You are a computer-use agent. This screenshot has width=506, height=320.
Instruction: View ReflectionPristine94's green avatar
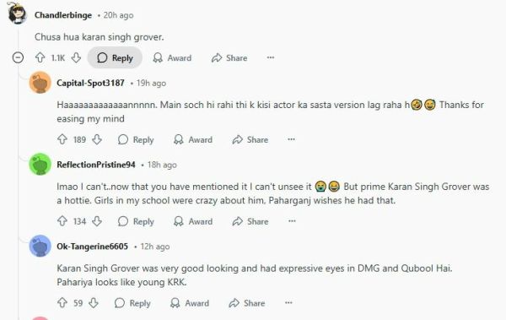coord(40,164)
